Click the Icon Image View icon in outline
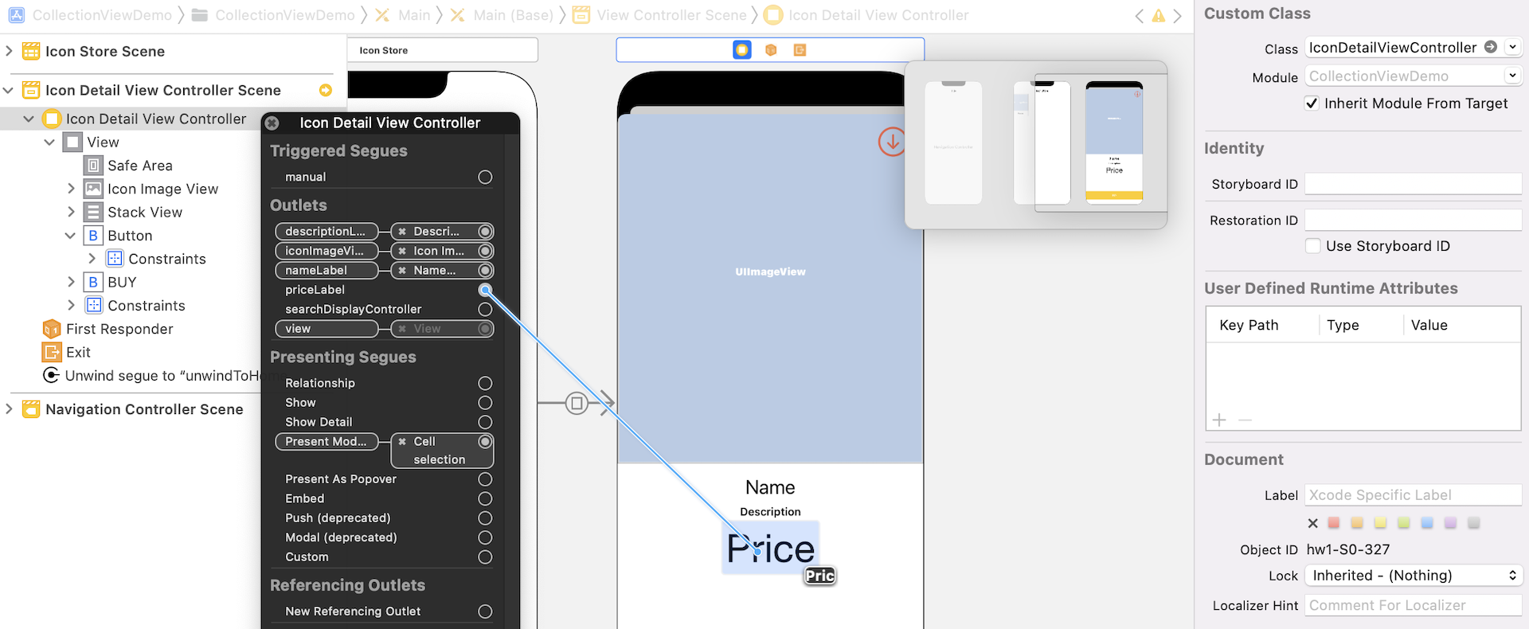 coord(94,189)
